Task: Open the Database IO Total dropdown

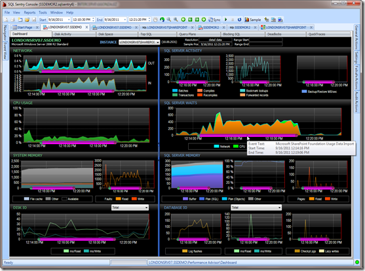Action: [256, 208]
